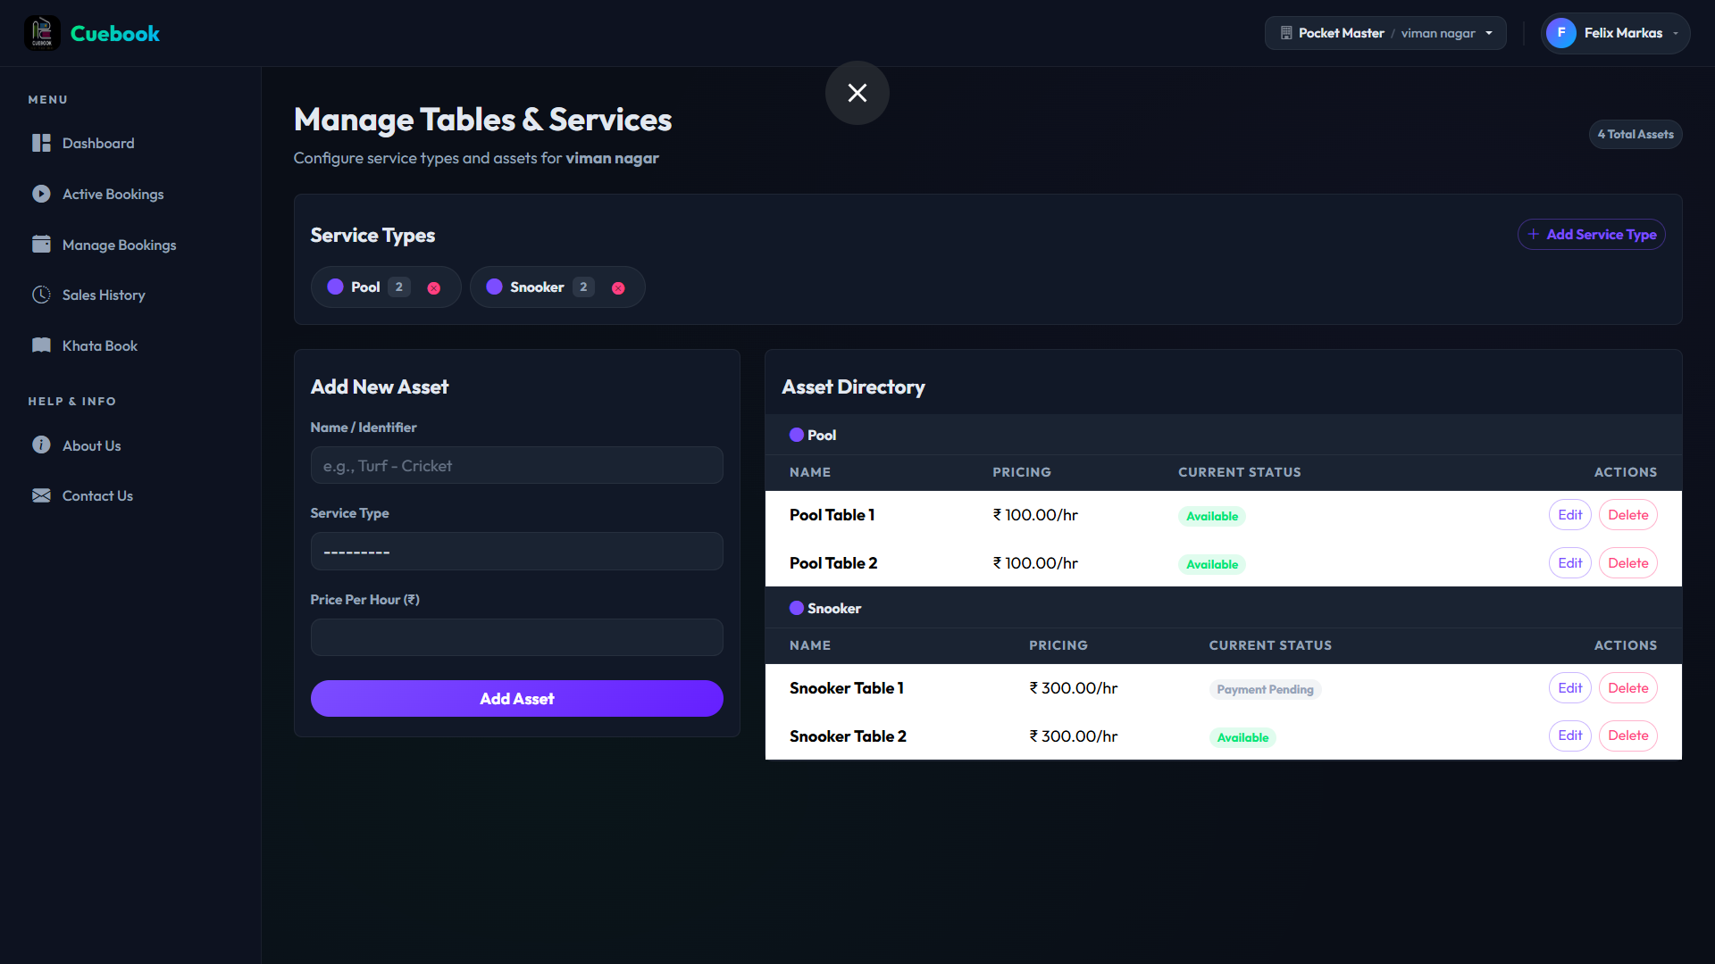Remove the Pool service type

tap(434, 287)
